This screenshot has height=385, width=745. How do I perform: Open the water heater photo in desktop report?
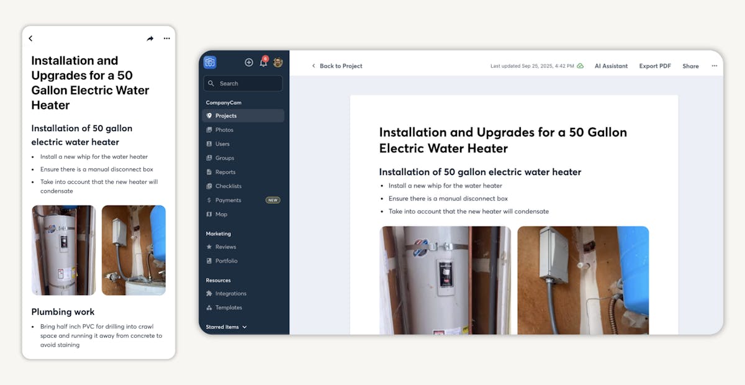(x=445, y=280)
